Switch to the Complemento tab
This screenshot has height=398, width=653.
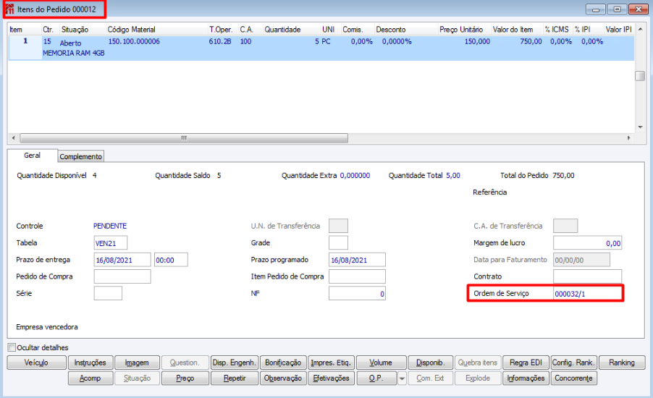click(81, 156)
